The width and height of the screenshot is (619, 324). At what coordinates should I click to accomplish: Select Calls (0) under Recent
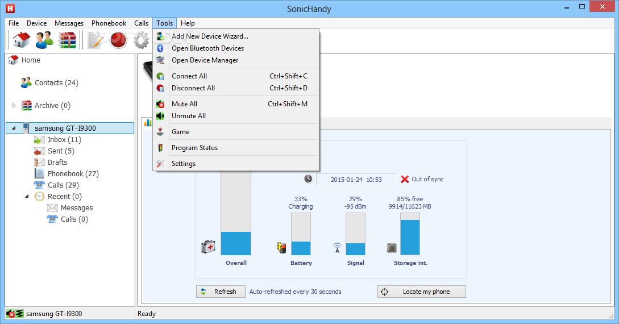74,219
